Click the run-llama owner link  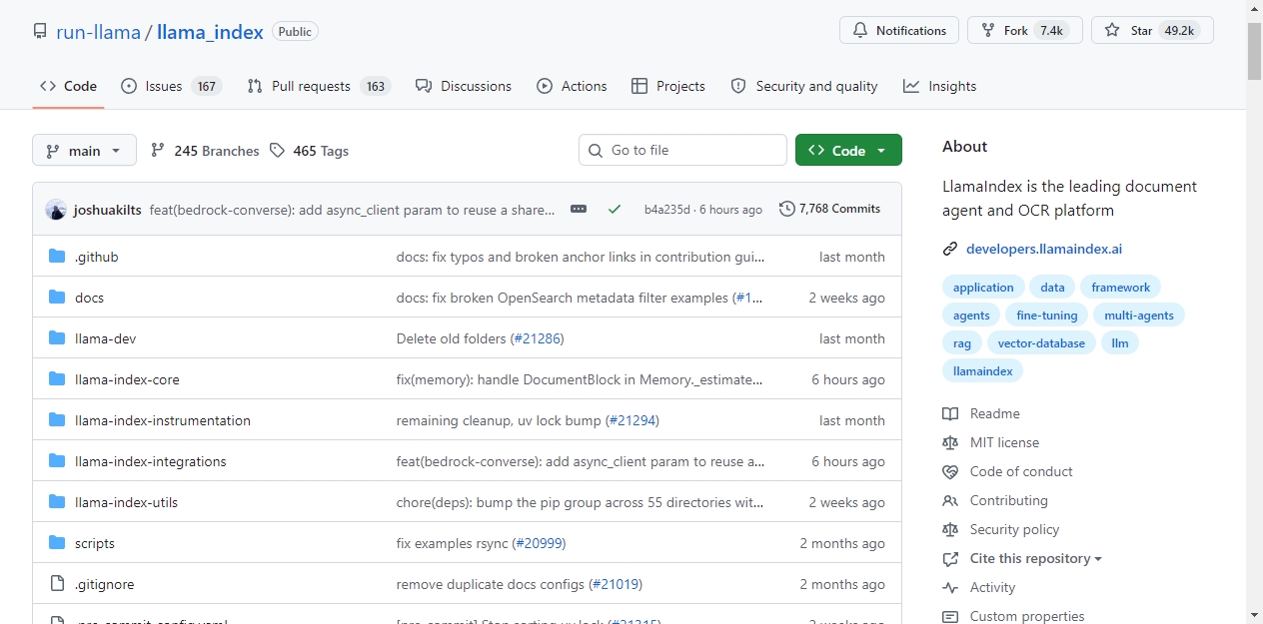[x=99, y=32]
